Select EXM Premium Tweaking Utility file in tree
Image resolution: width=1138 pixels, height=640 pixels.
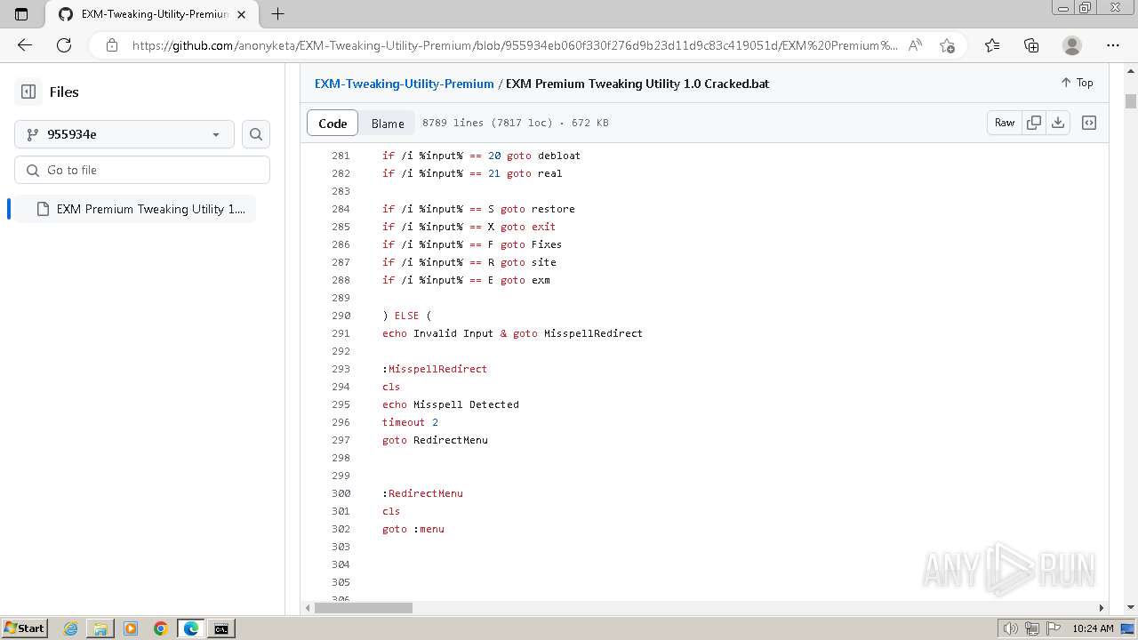click(x=135, y=209)
